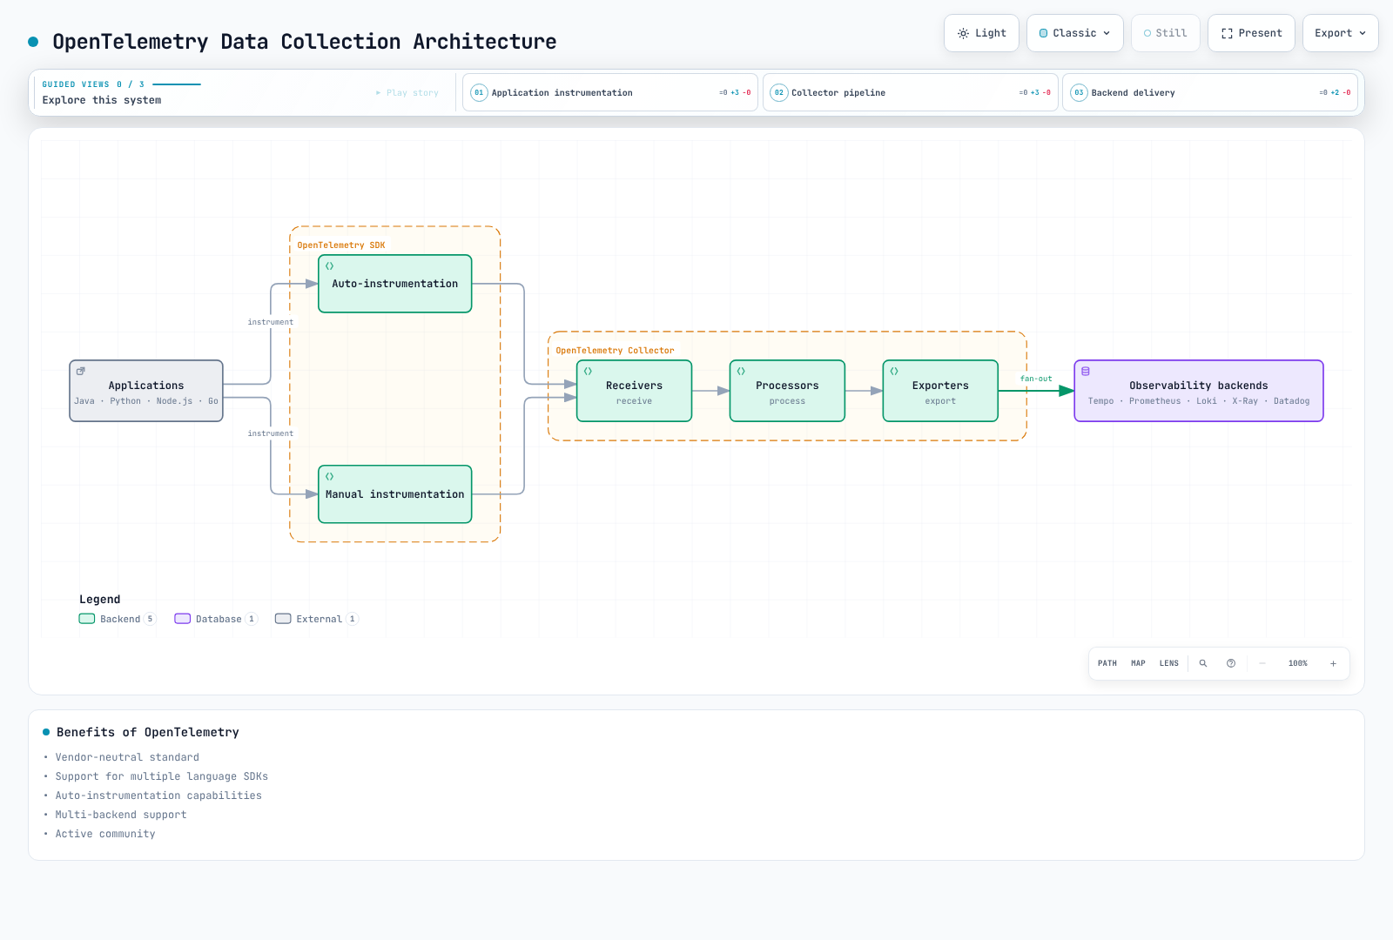Click the lower instrument edge label
This screenshot has width=1393, height=940.
pyautogui.click(x=271, y=433)
